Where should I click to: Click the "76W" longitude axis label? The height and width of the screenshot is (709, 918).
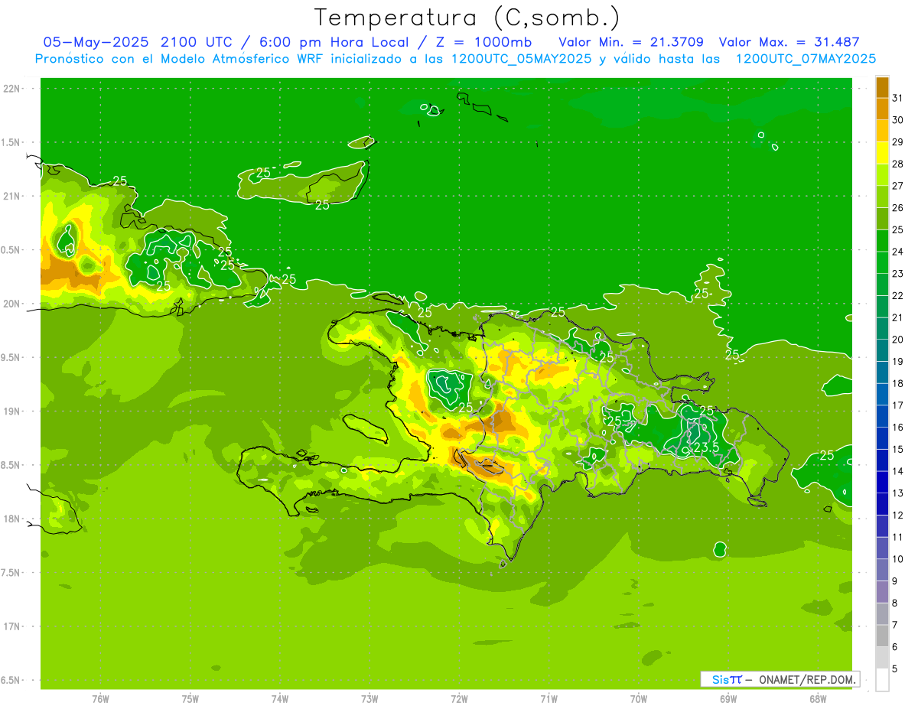click(100, 698)
